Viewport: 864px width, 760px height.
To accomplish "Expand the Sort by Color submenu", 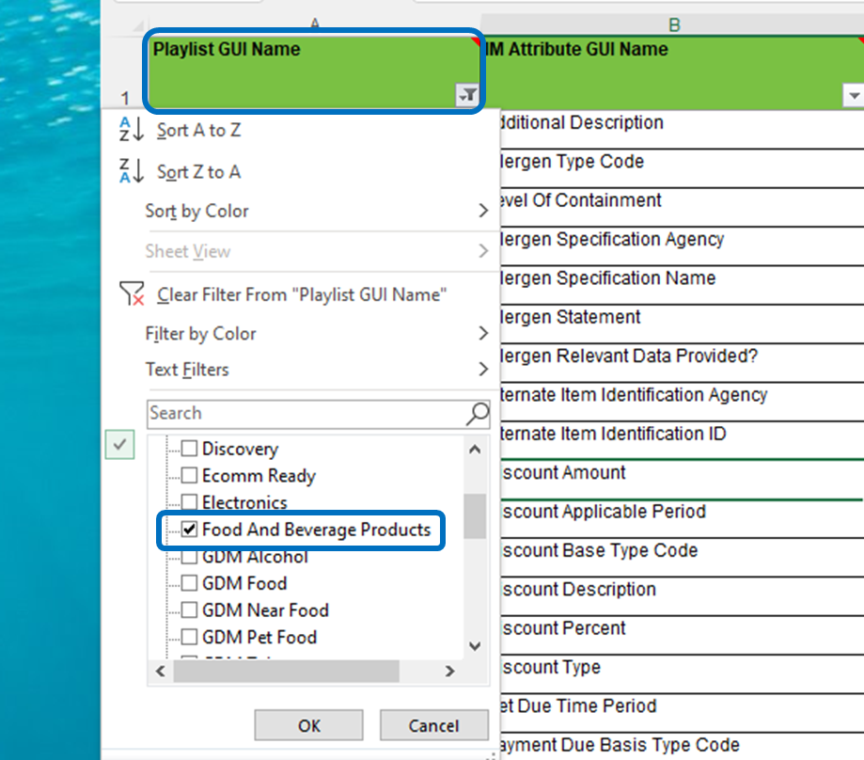I will [x=482, y=212].
